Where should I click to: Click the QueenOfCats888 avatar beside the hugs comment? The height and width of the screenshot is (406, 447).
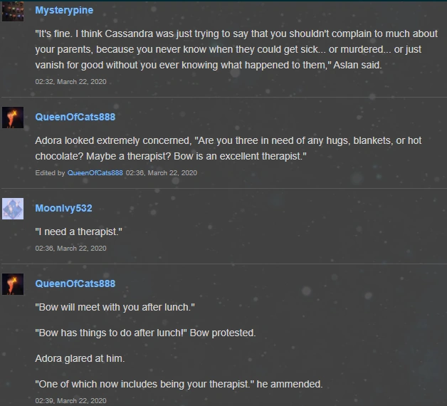coord(13,118)
